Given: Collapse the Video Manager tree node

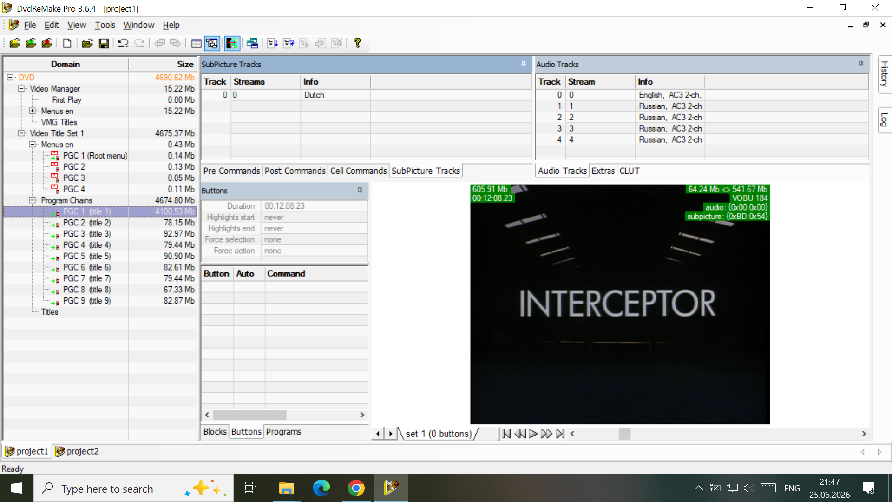Looking at the screenshot, I should 21,89.
